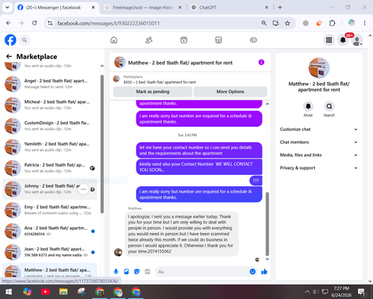The width and height of the screenshot is (373, 299).
Task: Choose a sticker from the sticker icon
Action: (137, 271)
